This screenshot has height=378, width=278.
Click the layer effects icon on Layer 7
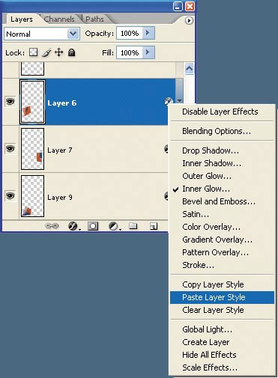tap(166, 149)
